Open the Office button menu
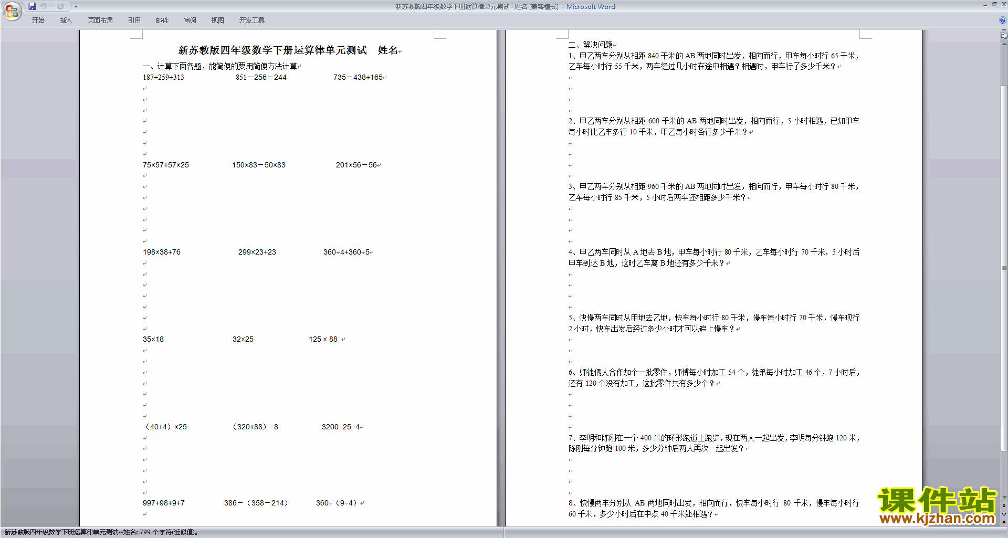 click(x=12, y=11)
